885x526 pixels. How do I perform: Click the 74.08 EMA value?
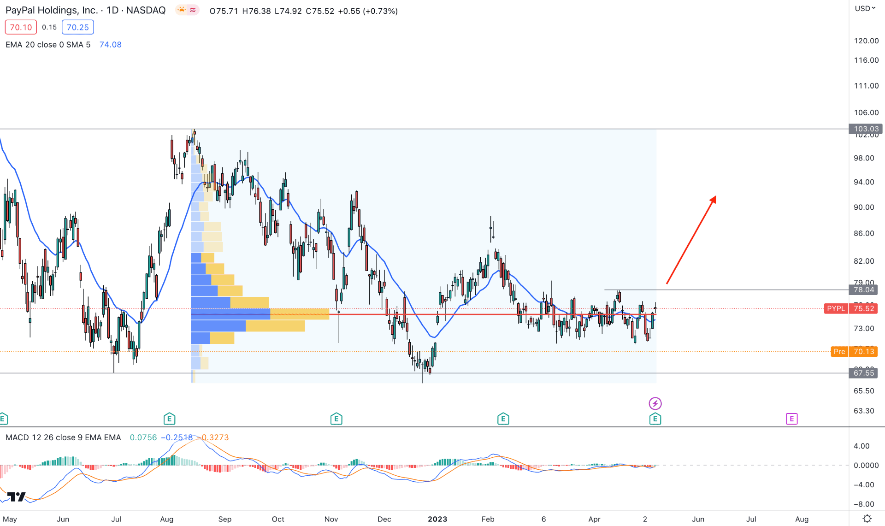tap(111, 45)
